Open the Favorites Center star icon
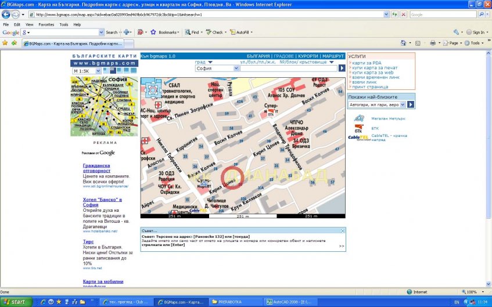This screenshot has height=307, width=492. pos(5,43)
